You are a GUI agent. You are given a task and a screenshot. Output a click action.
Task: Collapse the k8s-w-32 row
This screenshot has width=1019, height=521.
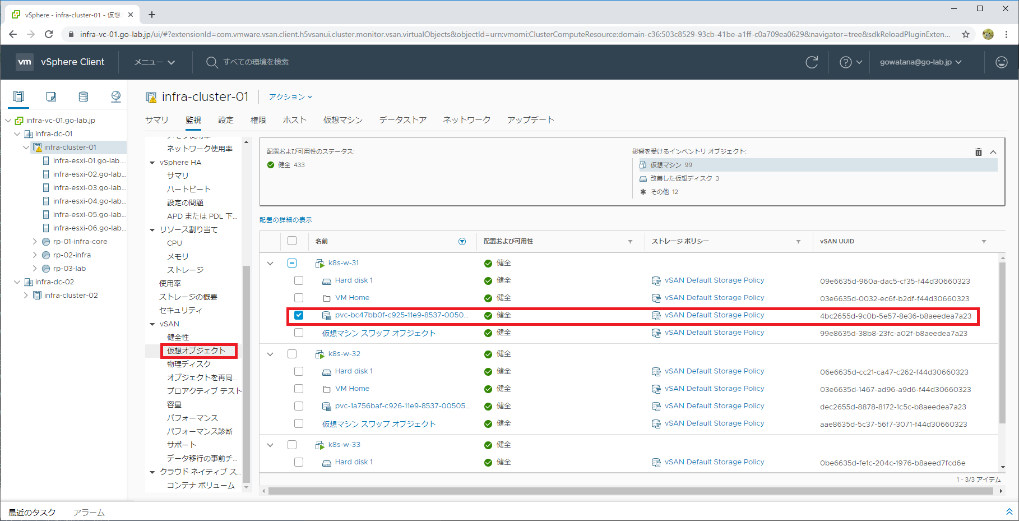point(270,354)
